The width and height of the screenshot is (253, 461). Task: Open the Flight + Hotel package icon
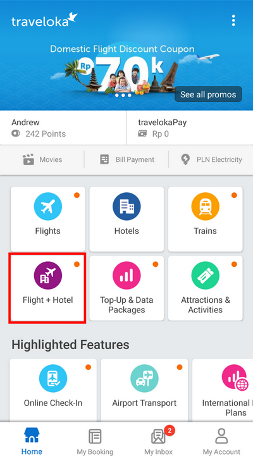pos(48,276)
